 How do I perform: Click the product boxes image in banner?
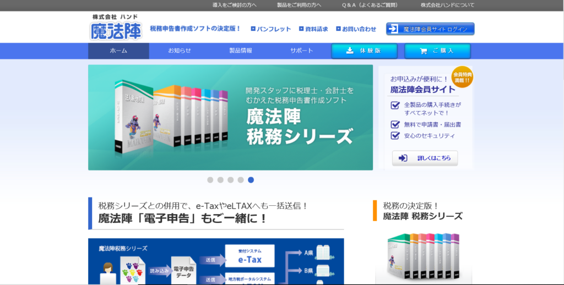point(171,117)
